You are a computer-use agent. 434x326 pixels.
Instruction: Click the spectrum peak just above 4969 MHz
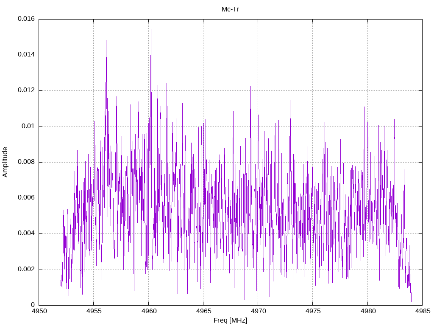[x=250, y=87]
